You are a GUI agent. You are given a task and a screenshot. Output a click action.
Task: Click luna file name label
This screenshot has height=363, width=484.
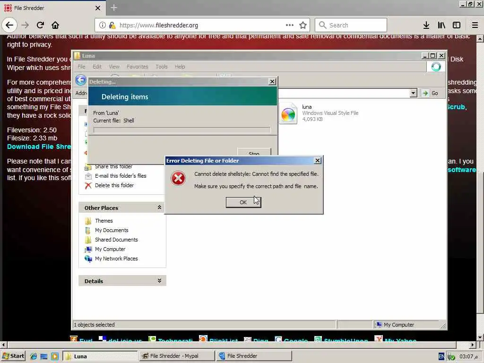point(307,107)
